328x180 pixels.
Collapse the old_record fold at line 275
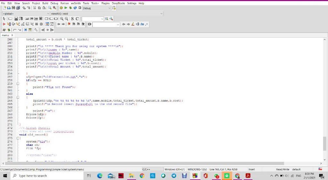(18, 138)
